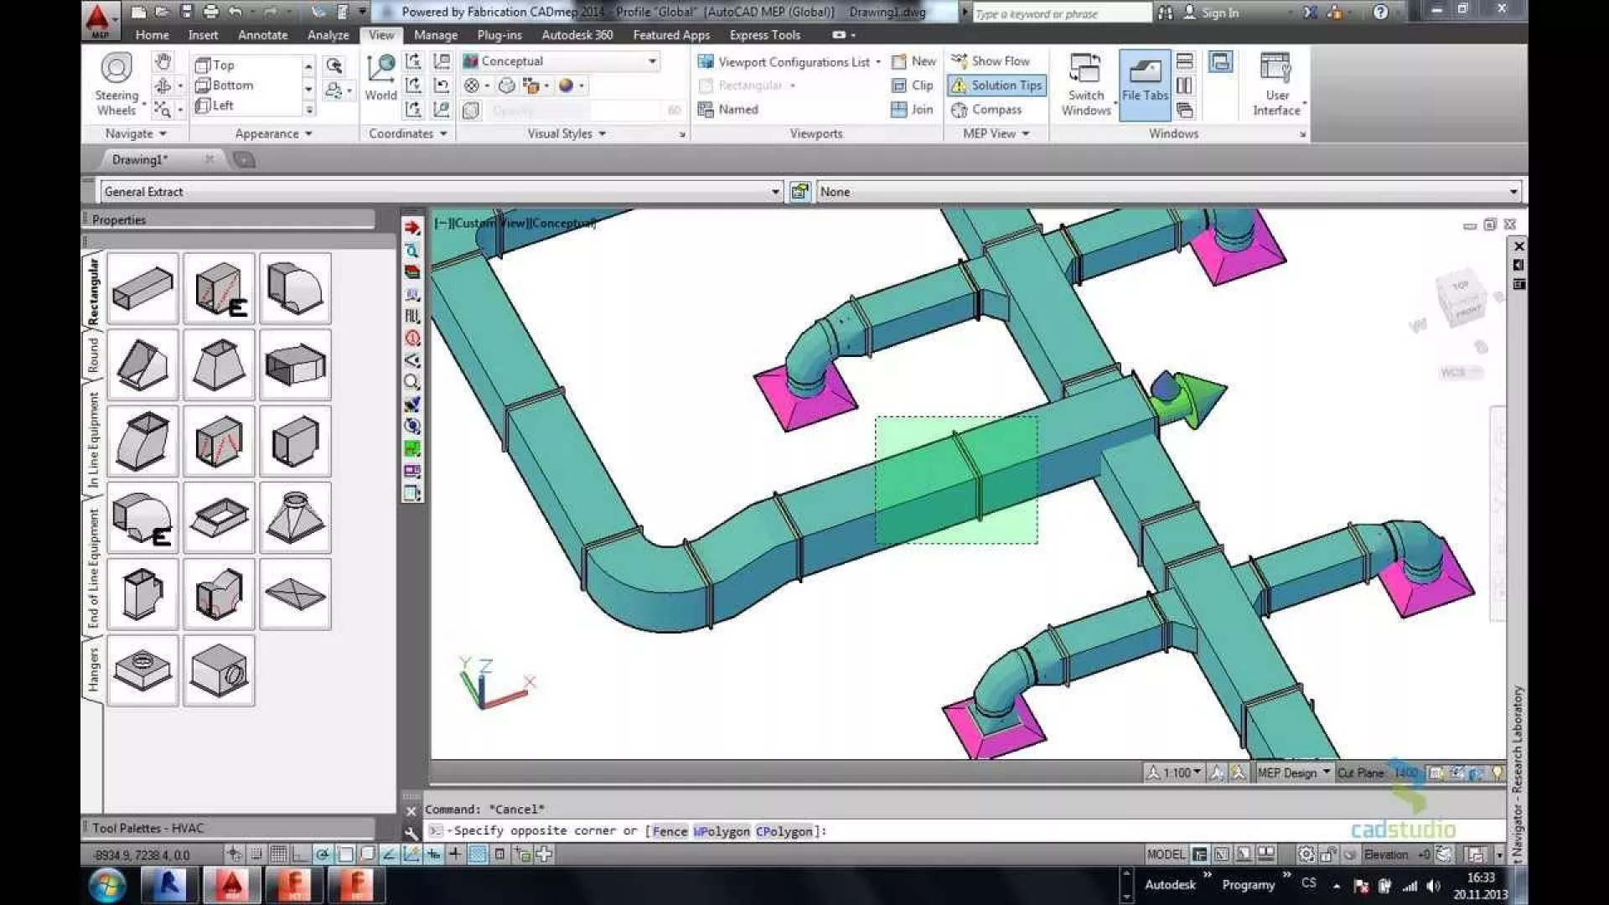The height and width of the screenshot is (905, 1609).
Task: Open the Round palette tab
Action: tap(93, 355)
